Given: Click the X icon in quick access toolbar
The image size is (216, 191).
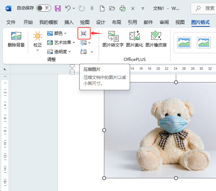Looking at the screenshot, I should (133, 8).
